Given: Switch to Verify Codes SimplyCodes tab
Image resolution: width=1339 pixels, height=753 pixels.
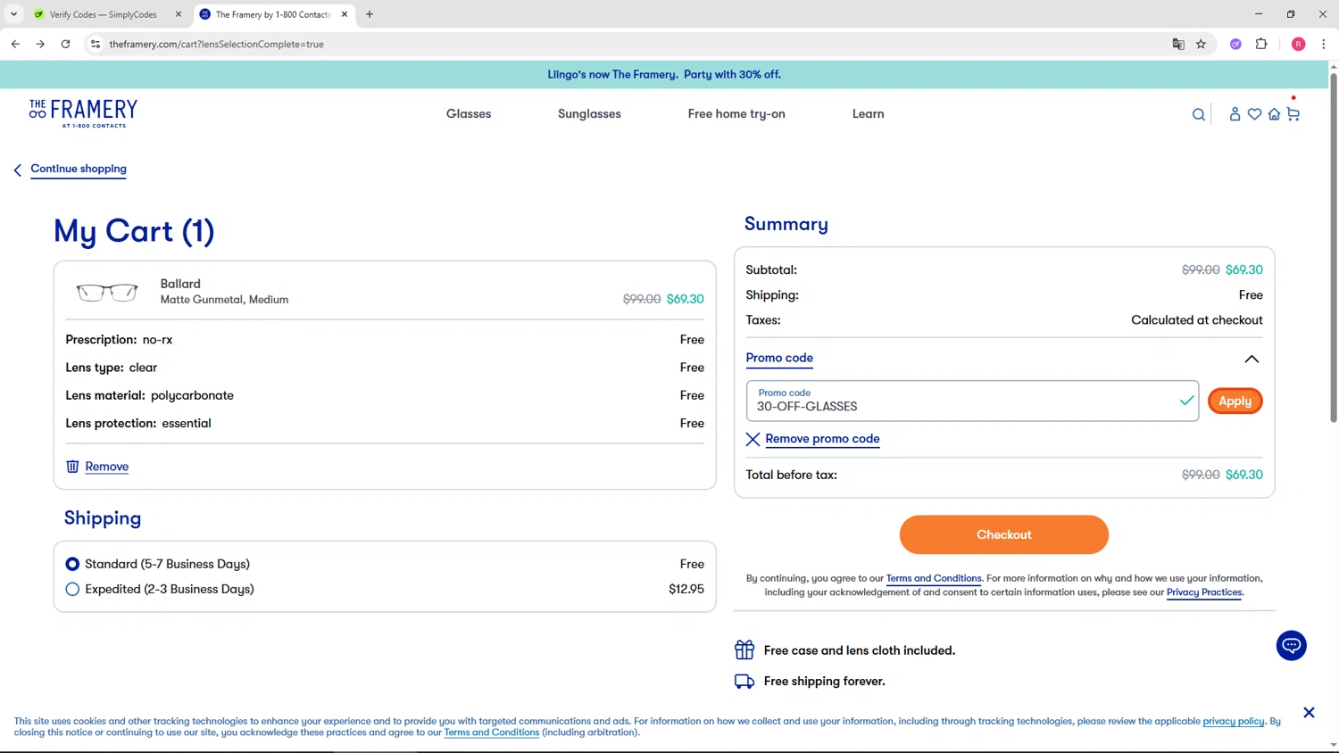Looking at the screenshot, I should pyautogui.click(x=105, y=14).
